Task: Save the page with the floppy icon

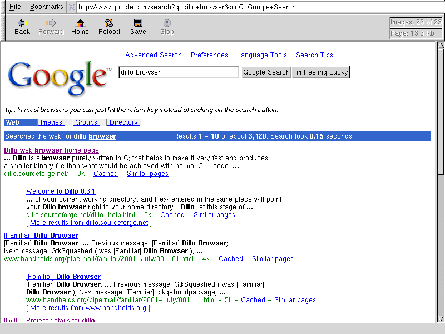Action: (138, 23)
